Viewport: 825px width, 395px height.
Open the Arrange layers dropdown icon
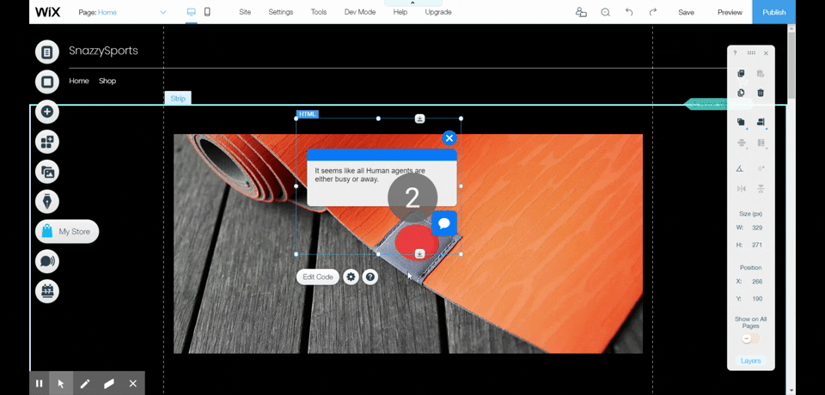(742, 122)
